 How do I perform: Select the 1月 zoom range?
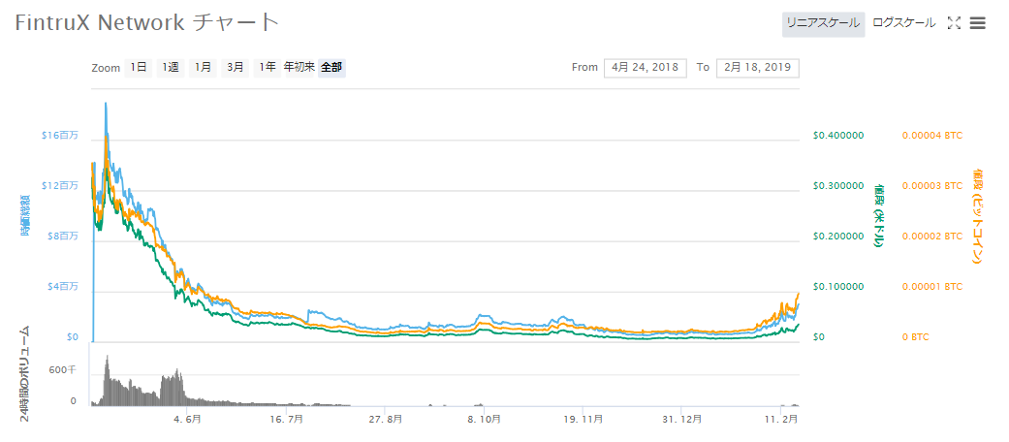tap(203, 68)
